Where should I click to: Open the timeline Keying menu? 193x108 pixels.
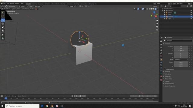tap(14, 96)
